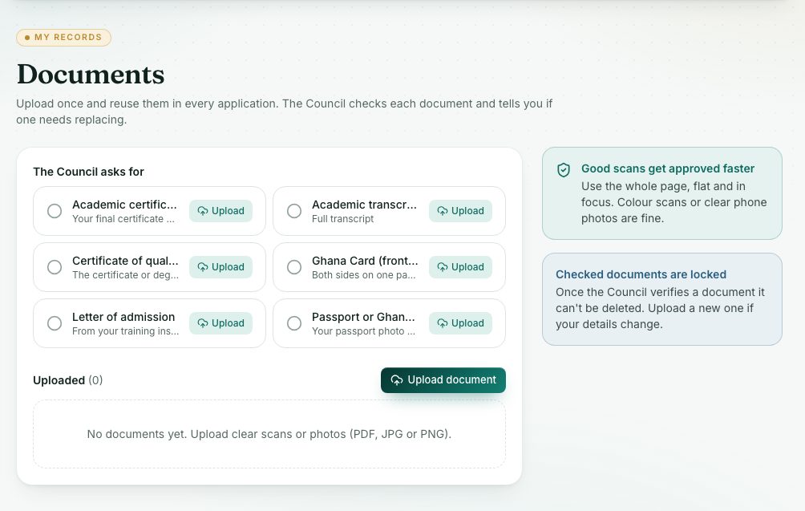805x511 pixels.
Task: Select the Certificate of qualification status circle
Action: click(55, 267)
